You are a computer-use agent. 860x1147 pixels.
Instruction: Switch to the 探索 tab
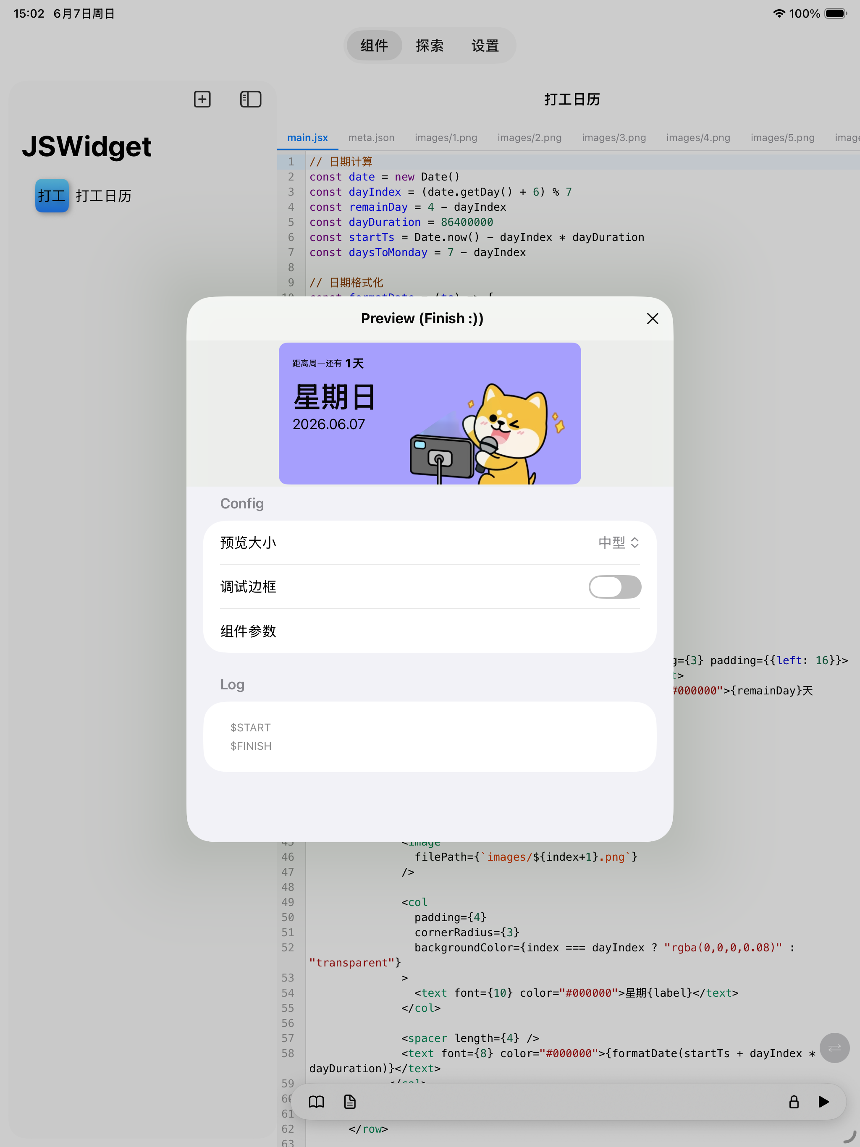(x=430, y=46)
